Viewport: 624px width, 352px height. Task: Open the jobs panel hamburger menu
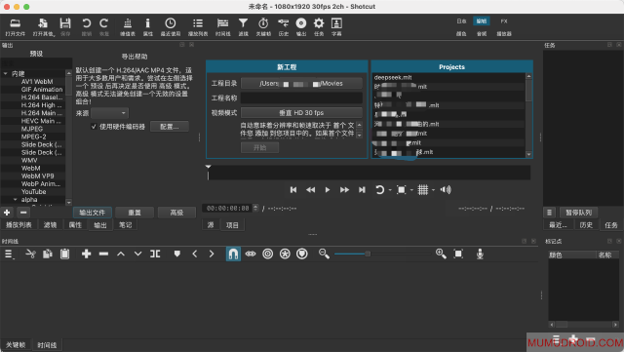(x=549, y=213)
